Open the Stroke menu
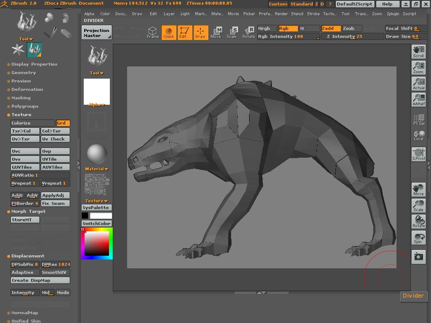431x323 pixels. click(x=313, y=13)
